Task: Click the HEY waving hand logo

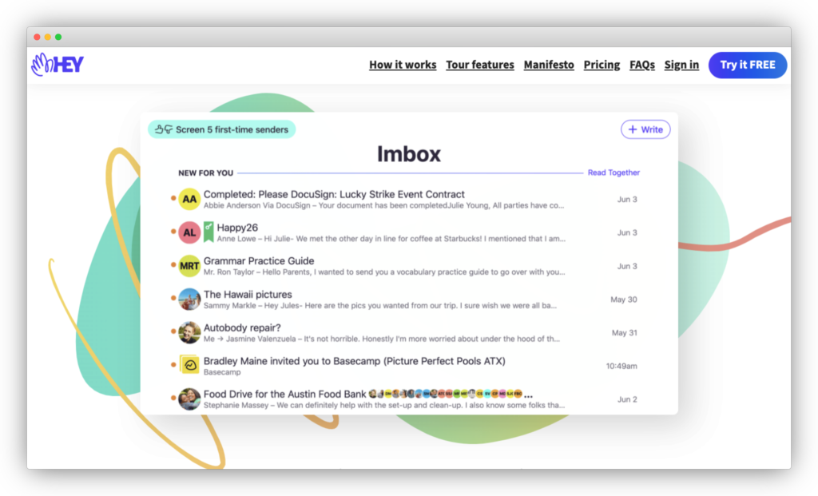Action: (57, 65)
